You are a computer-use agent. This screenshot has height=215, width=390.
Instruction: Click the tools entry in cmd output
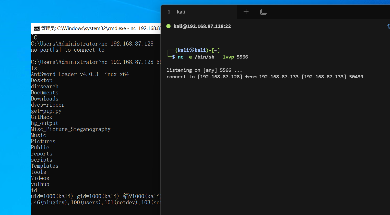click(x=39, y=172)
